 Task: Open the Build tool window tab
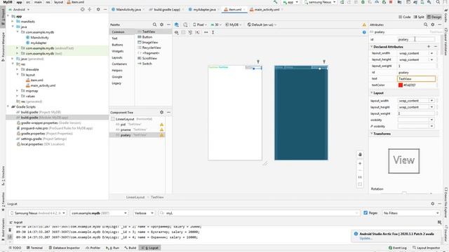130,248
